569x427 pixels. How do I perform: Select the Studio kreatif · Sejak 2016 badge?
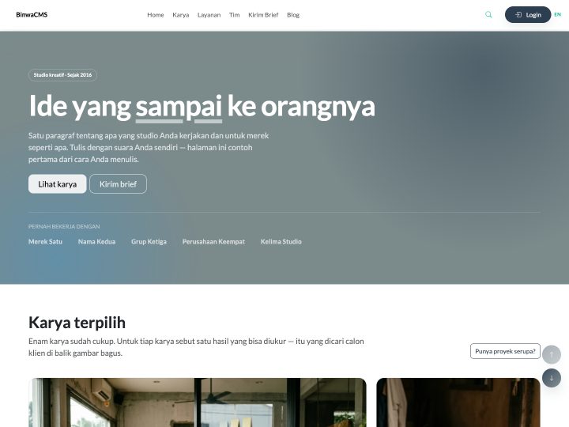(62, 75)
